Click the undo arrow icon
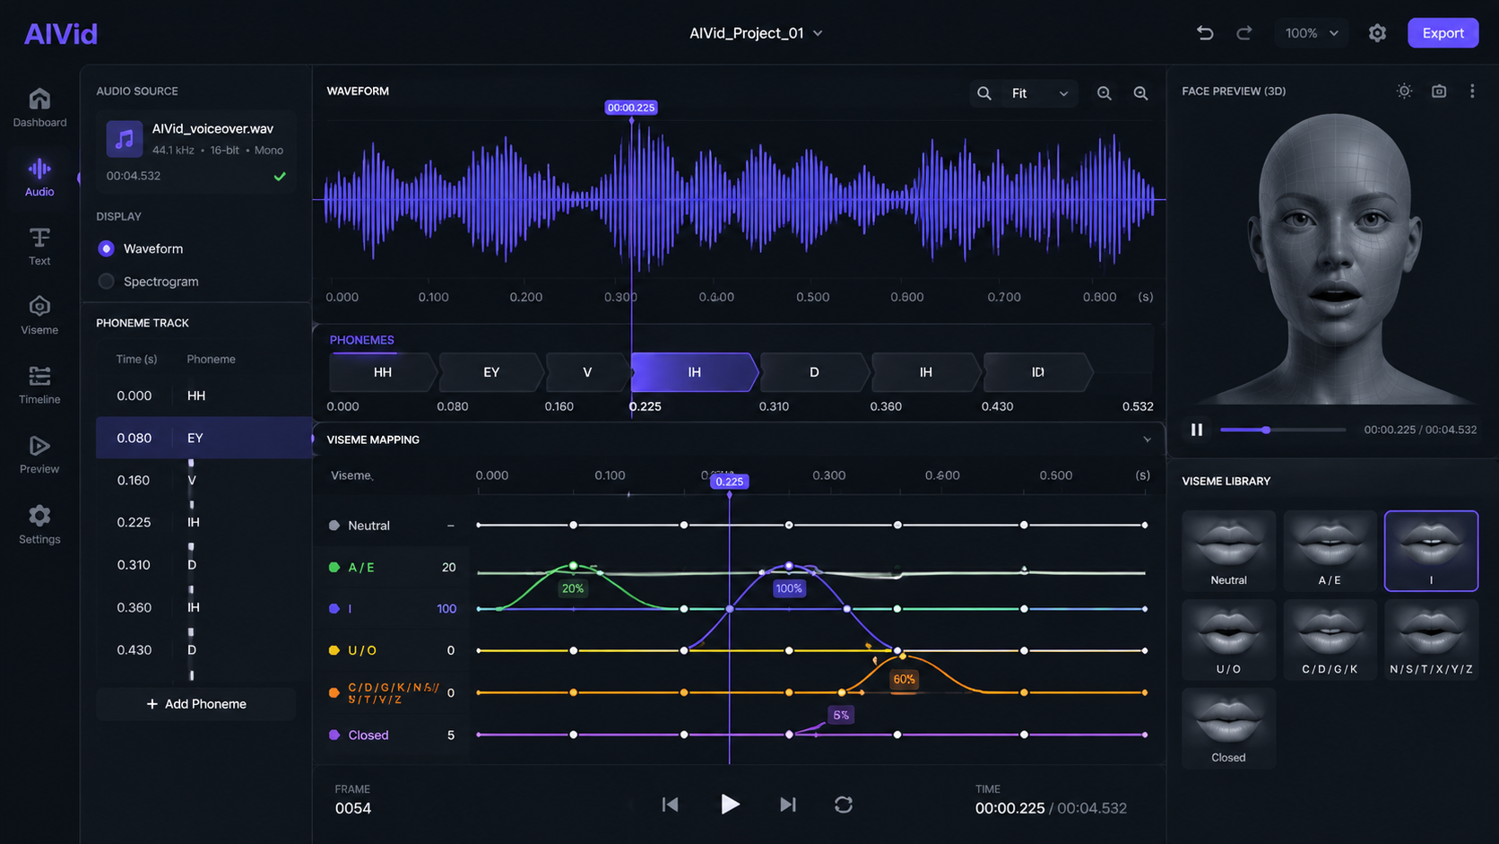 [x=1205, y=33]
